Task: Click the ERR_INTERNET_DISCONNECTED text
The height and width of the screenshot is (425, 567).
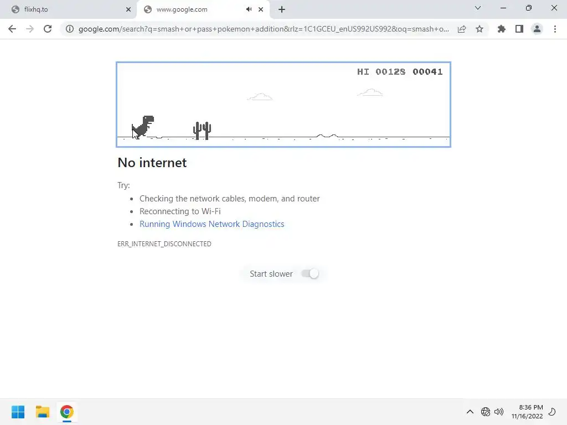Action: (x=164, y=244)
